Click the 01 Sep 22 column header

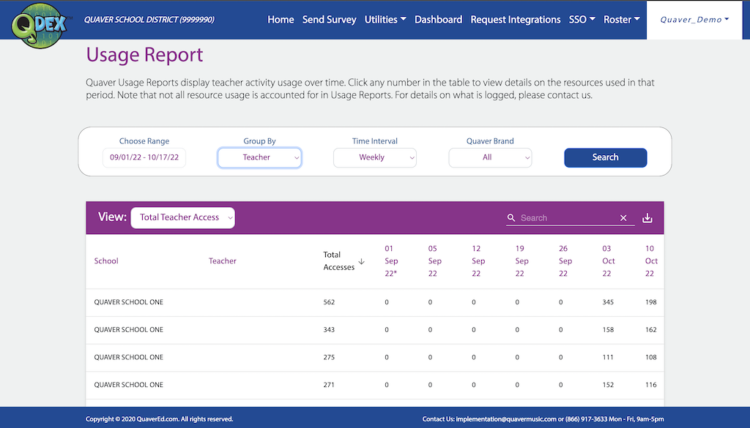coord(391,260)
